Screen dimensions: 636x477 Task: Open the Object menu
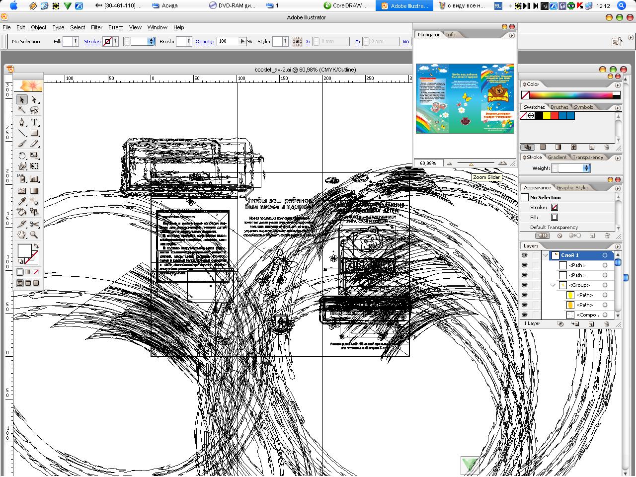[38, 27]
